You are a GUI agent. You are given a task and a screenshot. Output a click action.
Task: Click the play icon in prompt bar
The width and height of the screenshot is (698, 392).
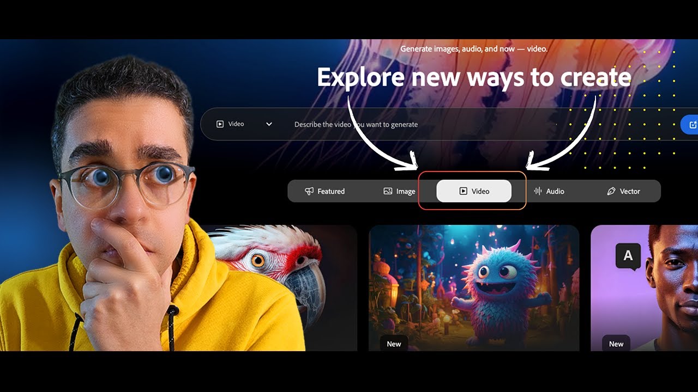[x=220, y=124]
